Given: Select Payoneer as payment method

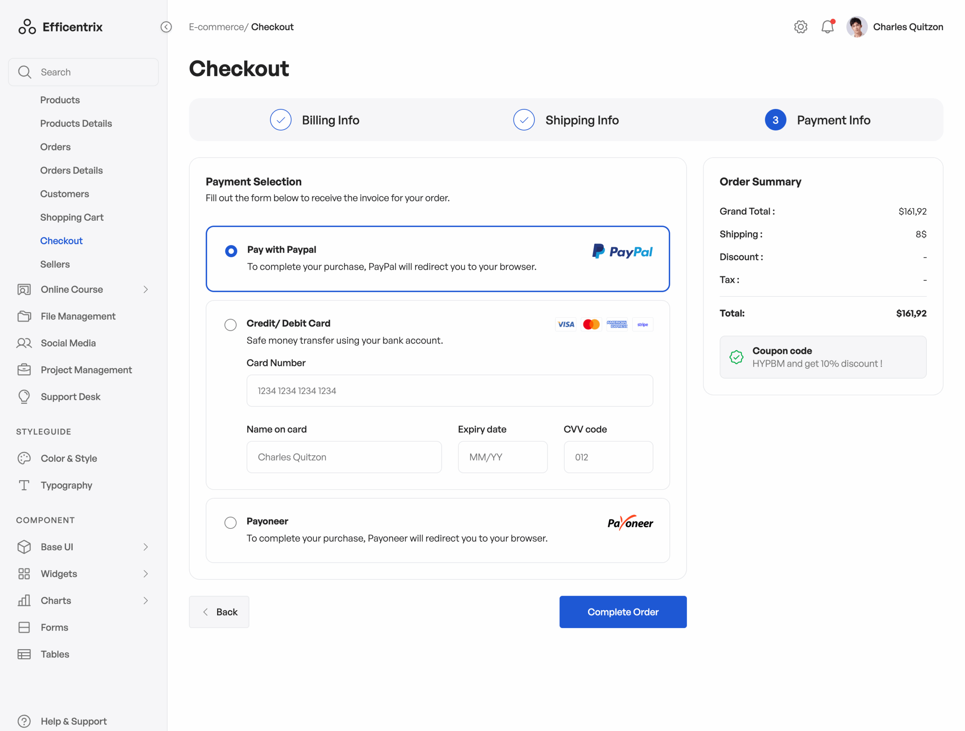Looking at the screenshot, I should 230,522.
